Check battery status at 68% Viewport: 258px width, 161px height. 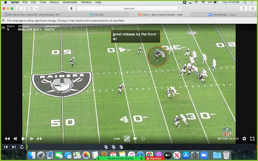(x=213, y=2)
